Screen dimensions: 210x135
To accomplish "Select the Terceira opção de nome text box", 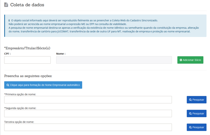I will click(88, 127).
